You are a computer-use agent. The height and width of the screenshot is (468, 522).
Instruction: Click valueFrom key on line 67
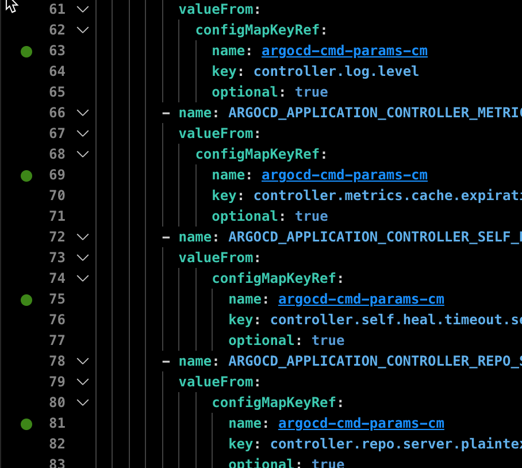tap(216, 133)
